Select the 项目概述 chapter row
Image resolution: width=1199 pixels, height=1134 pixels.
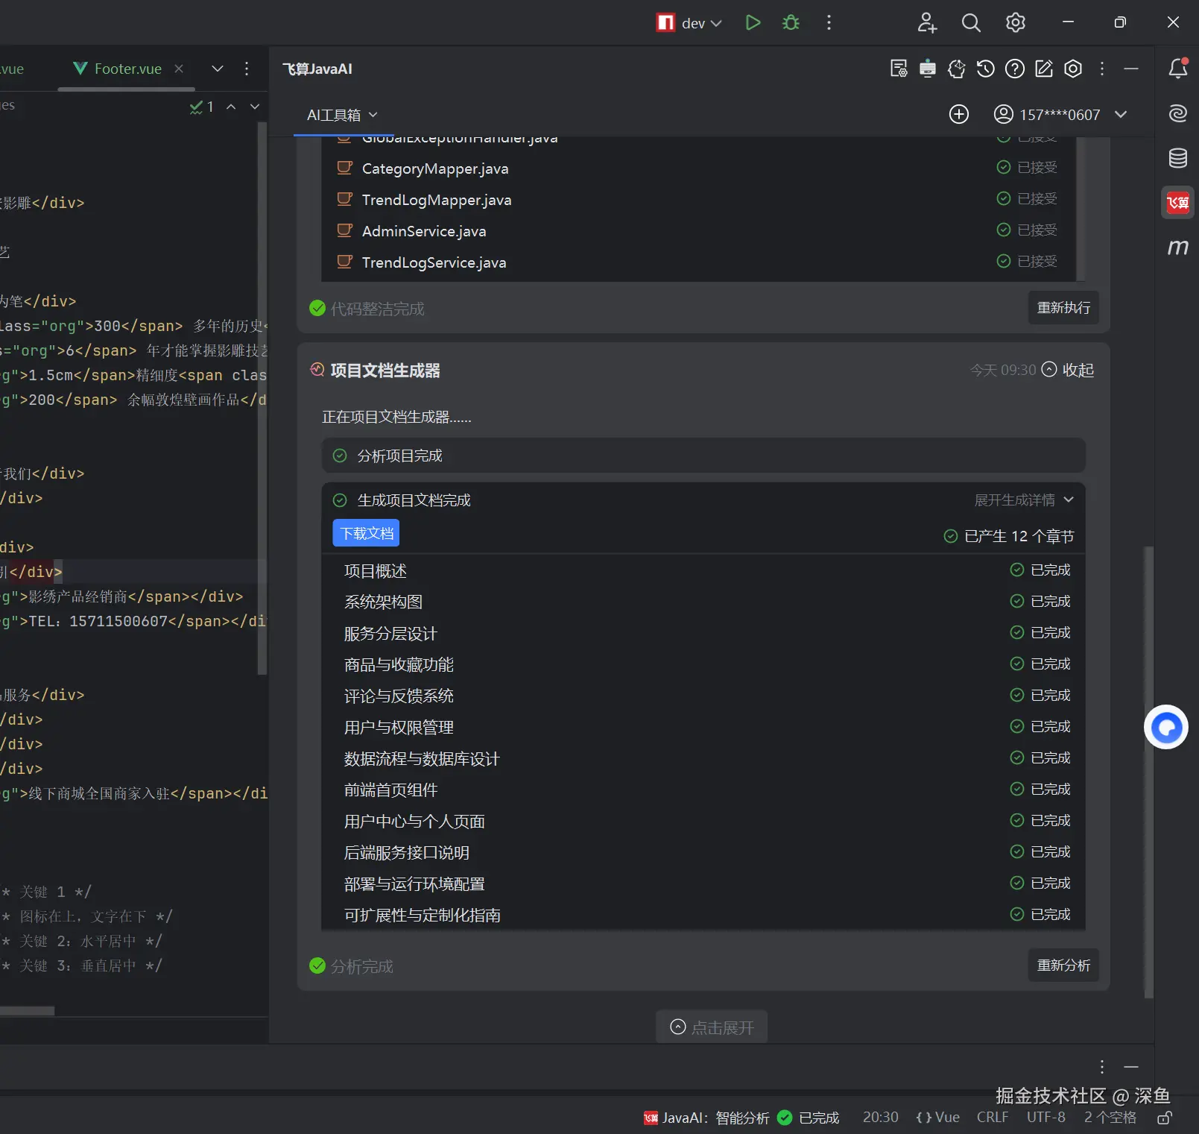tap(703, 570)
